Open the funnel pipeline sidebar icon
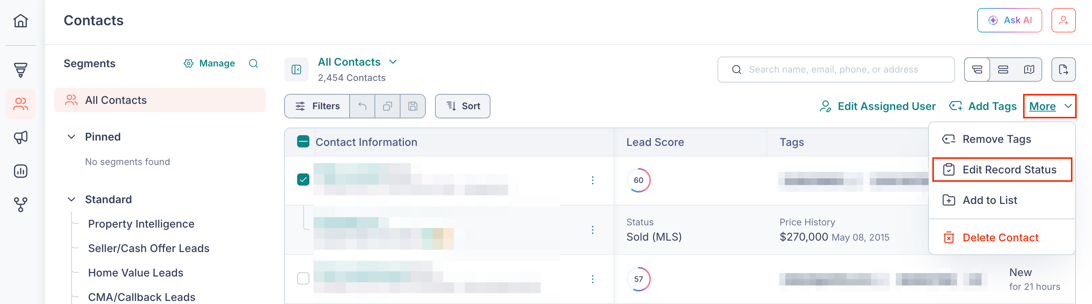1092x304 pixels. click(20, 70)
